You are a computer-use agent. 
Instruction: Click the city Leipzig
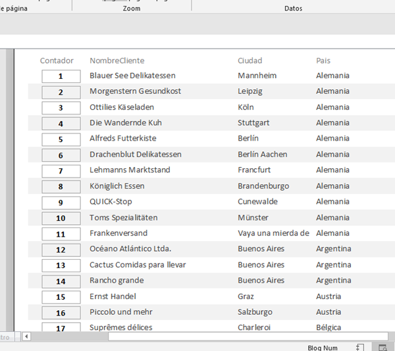click(x=250, y=91)
